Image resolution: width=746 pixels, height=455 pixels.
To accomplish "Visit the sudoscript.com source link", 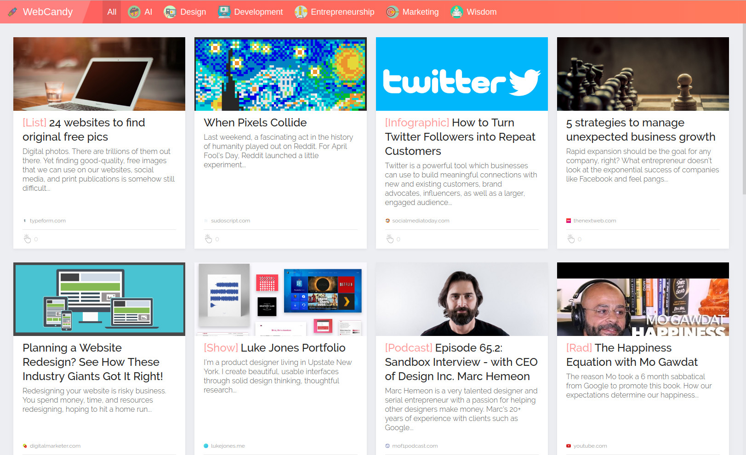I will 230,221.
